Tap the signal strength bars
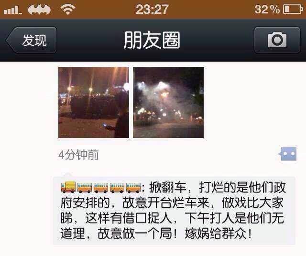Image resolution: width=306 pixels, height=256 pixels. pyautogui.click(x=12, y=10)
